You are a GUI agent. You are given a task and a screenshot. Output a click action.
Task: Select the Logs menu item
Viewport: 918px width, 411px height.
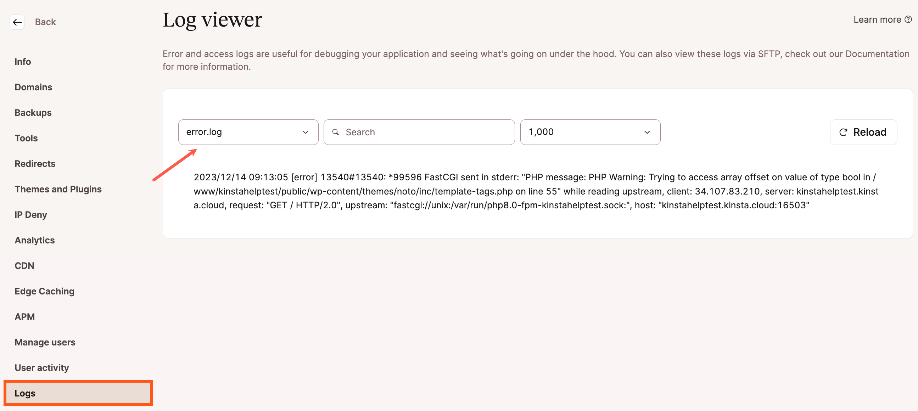(24, 393)
